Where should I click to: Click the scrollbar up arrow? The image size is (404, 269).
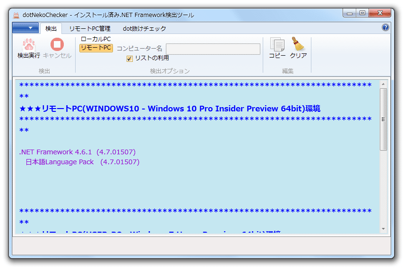(383, 84)
